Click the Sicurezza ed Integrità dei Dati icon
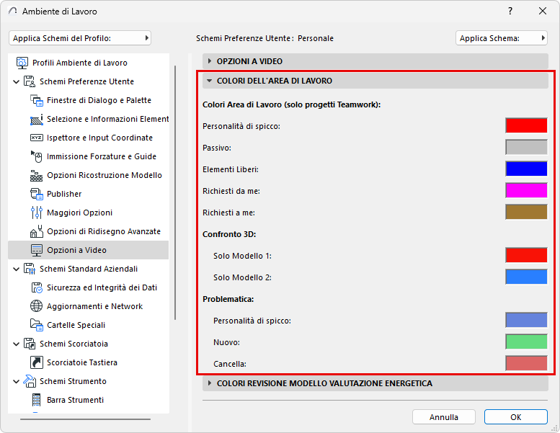The height and width of the screenshot is (433, 560). click(37, 287)
